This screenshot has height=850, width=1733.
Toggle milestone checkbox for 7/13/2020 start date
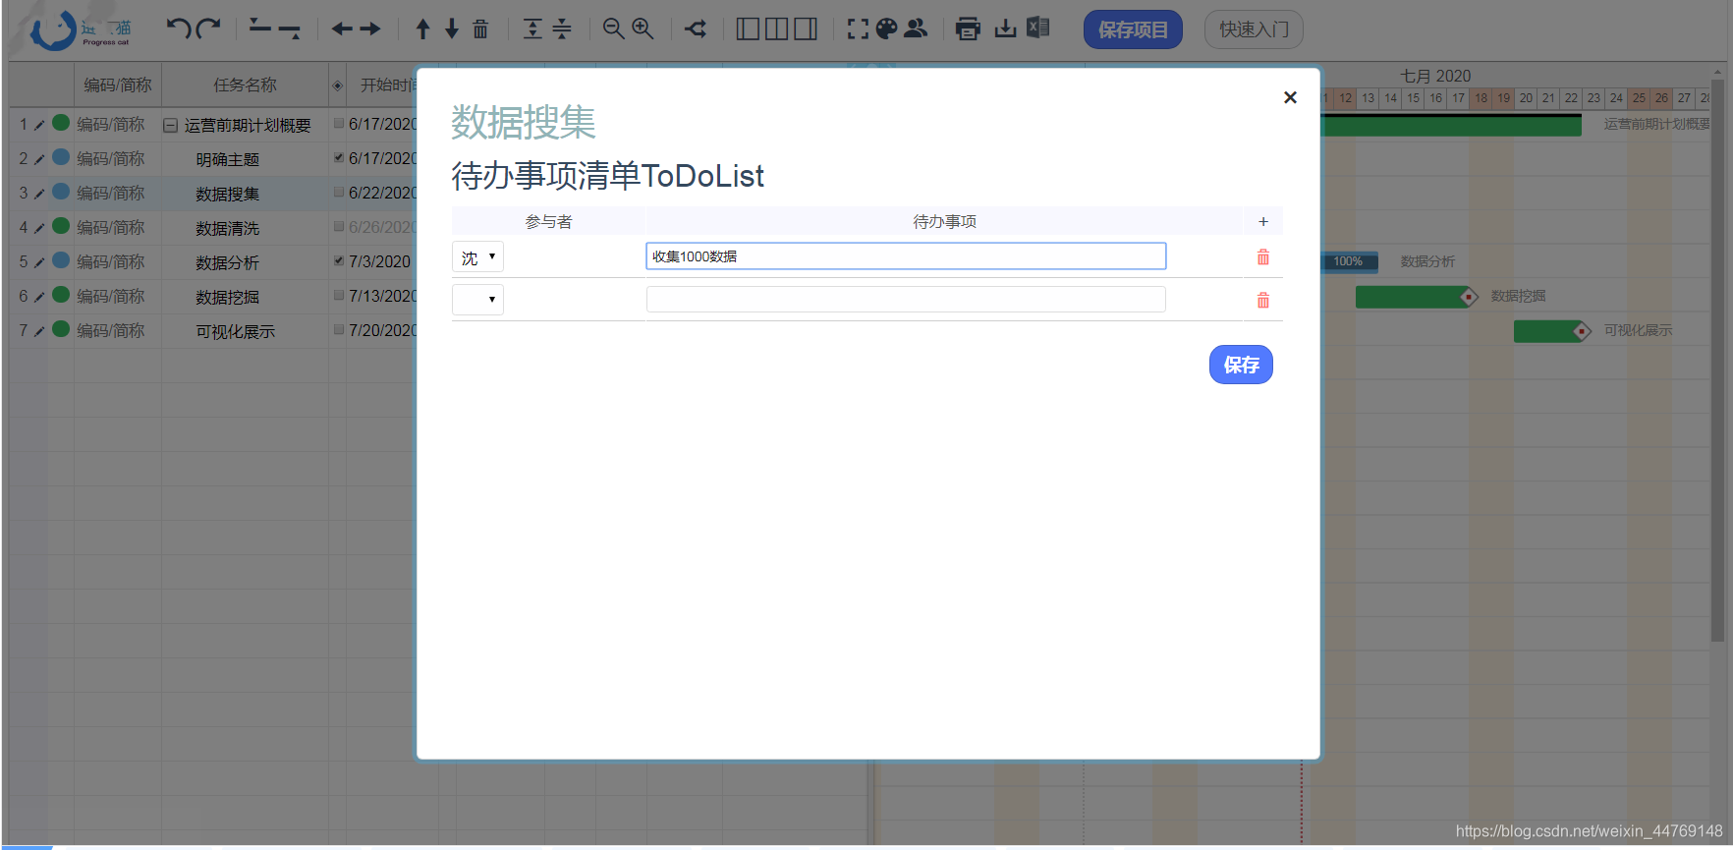point(339,295)
